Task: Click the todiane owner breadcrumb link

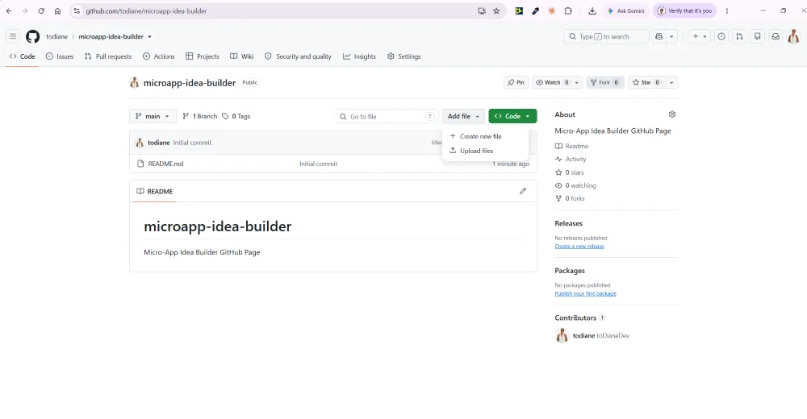Action: click(56, 36)
